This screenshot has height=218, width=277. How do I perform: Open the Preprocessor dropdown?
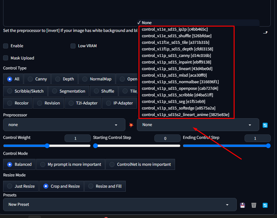pos(62,125)
